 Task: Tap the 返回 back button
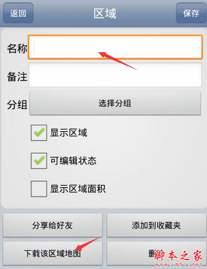(18, 13)
